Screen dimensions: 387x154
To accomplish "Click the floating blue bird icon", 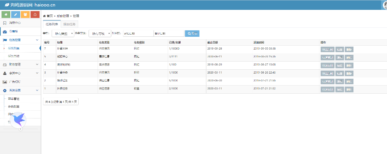I will point(18,120).
